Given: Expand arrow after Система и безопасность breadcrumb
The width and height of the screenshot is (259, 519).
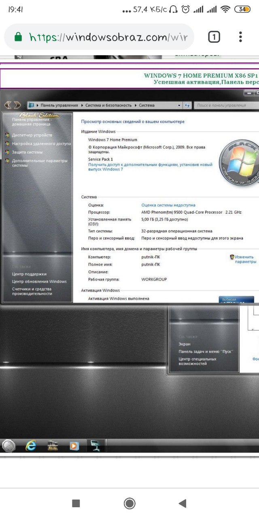Looking at the screenshot, I should [x=136, y=105].
